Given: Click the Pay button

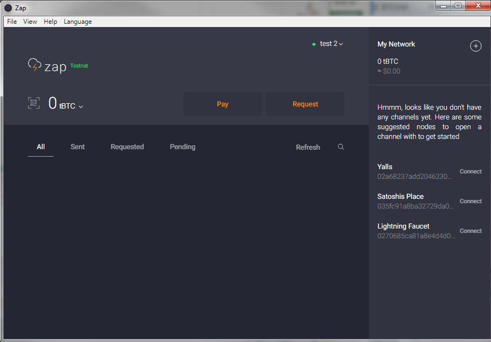Looking at the screenshot, I should point(222,104).
